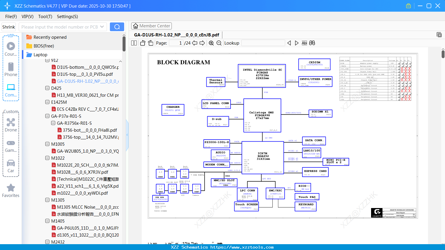Viewport: 445px width, 250px height.
Task: Collapse the 912 tree node
Action: 47,60
